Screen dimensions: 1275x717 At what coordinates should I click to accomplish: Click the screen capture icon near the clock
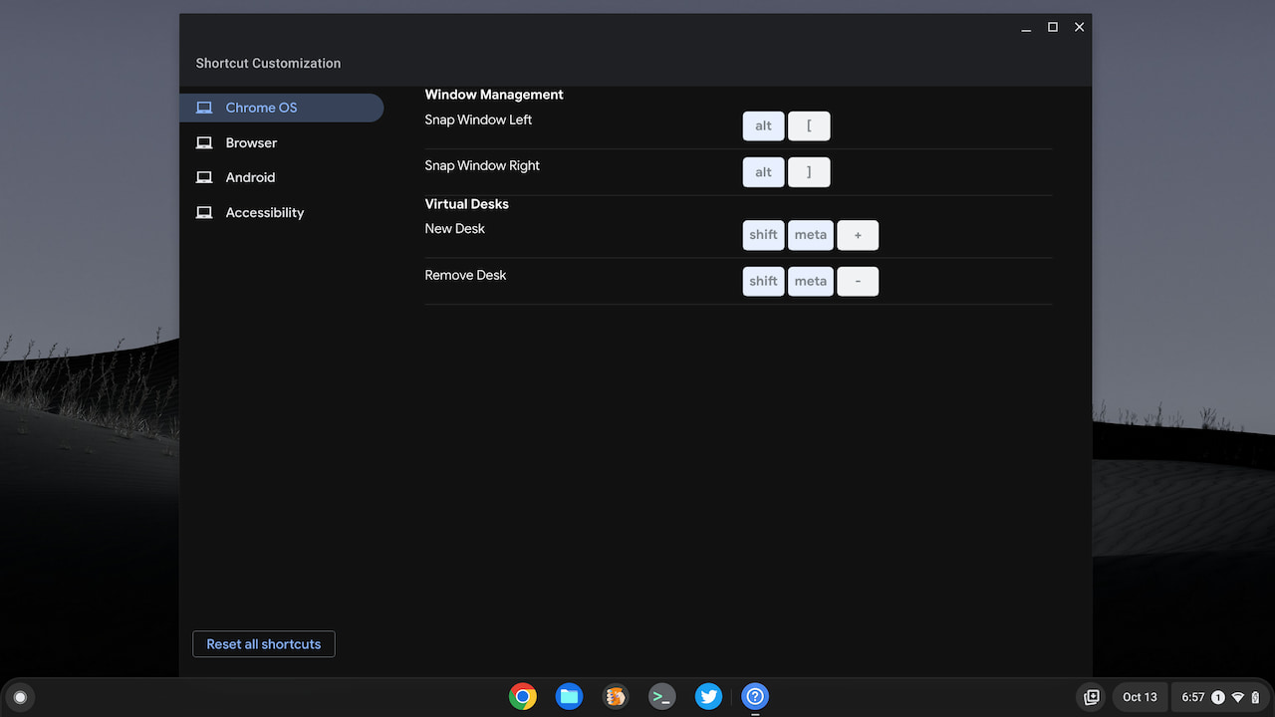click(1091, 696)
